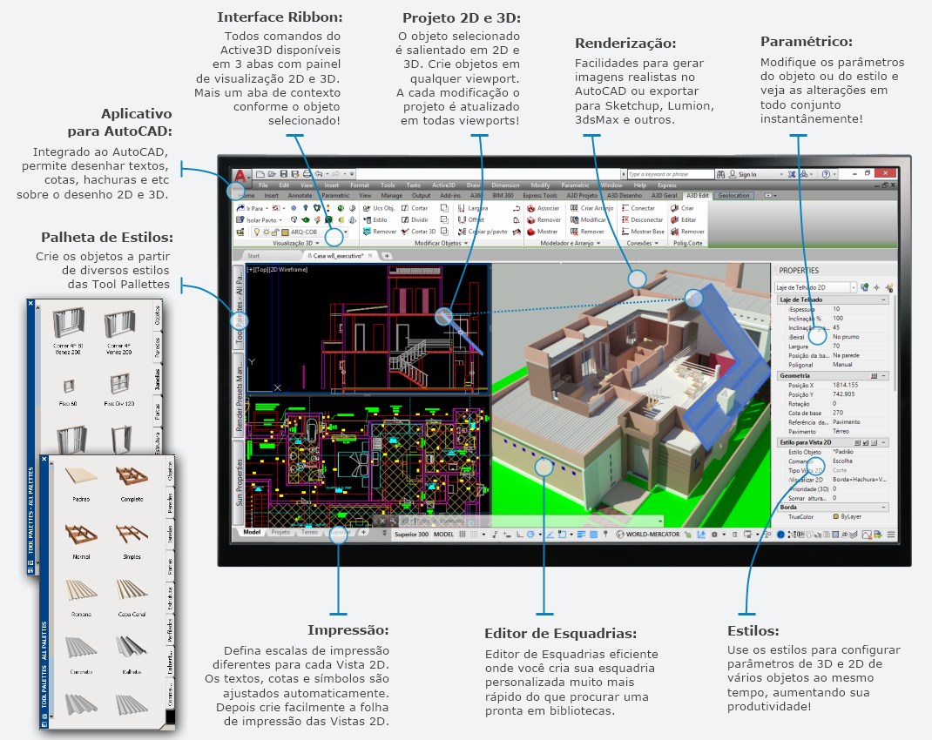This screenshot has height=740, width=932.
Task: Click the Dividir tool icon
Action: click(x=406, y=220)
